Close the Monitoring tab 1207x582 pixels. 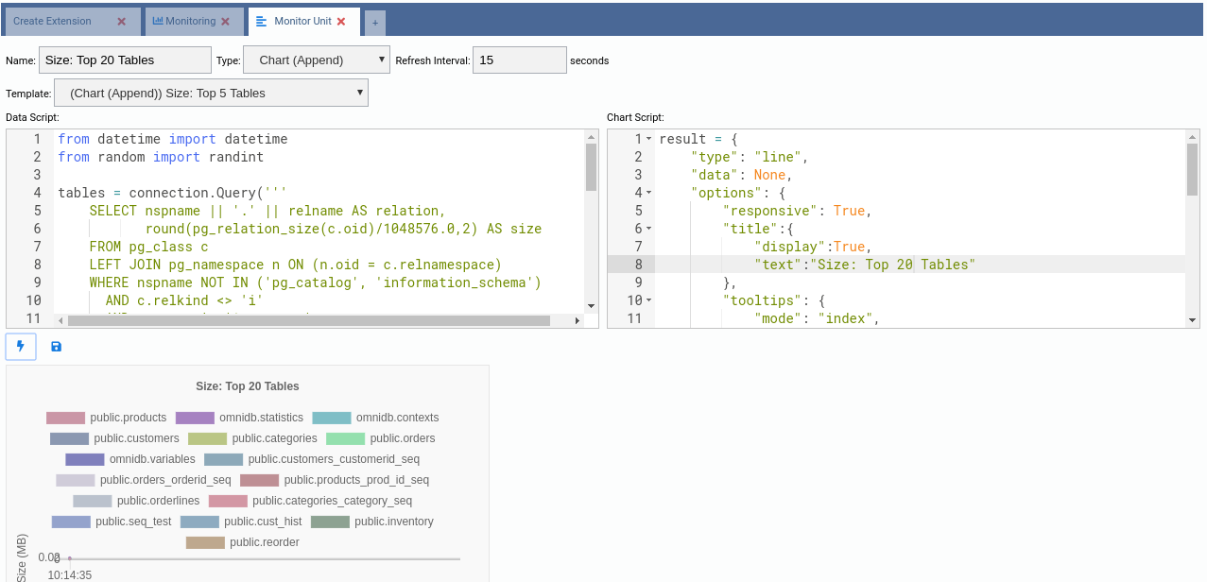[x=225, y=22]
